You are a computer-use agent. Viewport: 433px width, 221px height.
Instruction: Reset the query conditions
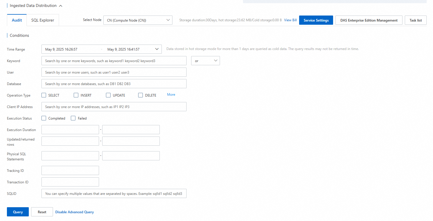pos(42,212)
